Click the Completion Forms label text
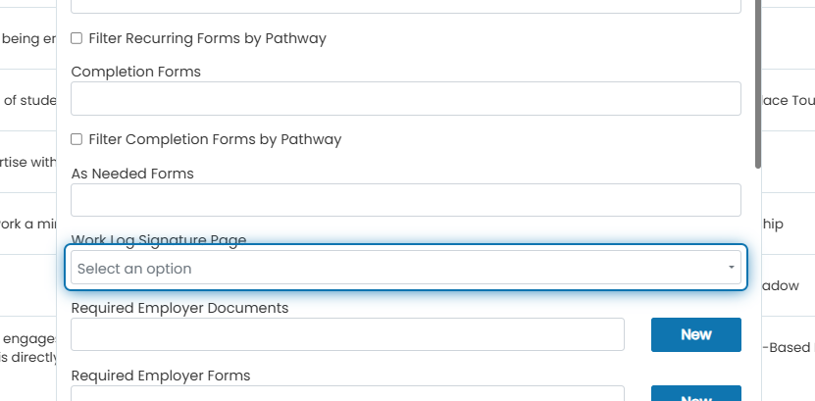The height and width of the screenshot is (401, 815). (136, 72)
